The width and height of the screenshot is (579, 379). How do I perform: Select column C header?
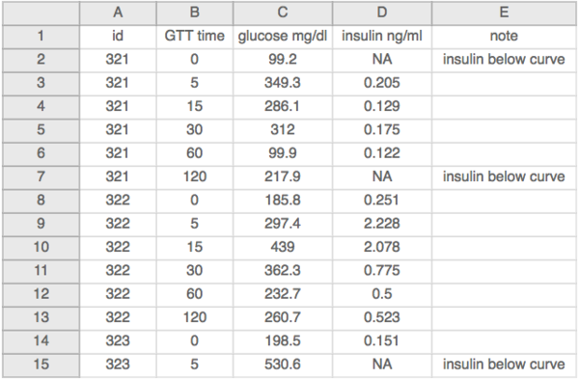283,13
